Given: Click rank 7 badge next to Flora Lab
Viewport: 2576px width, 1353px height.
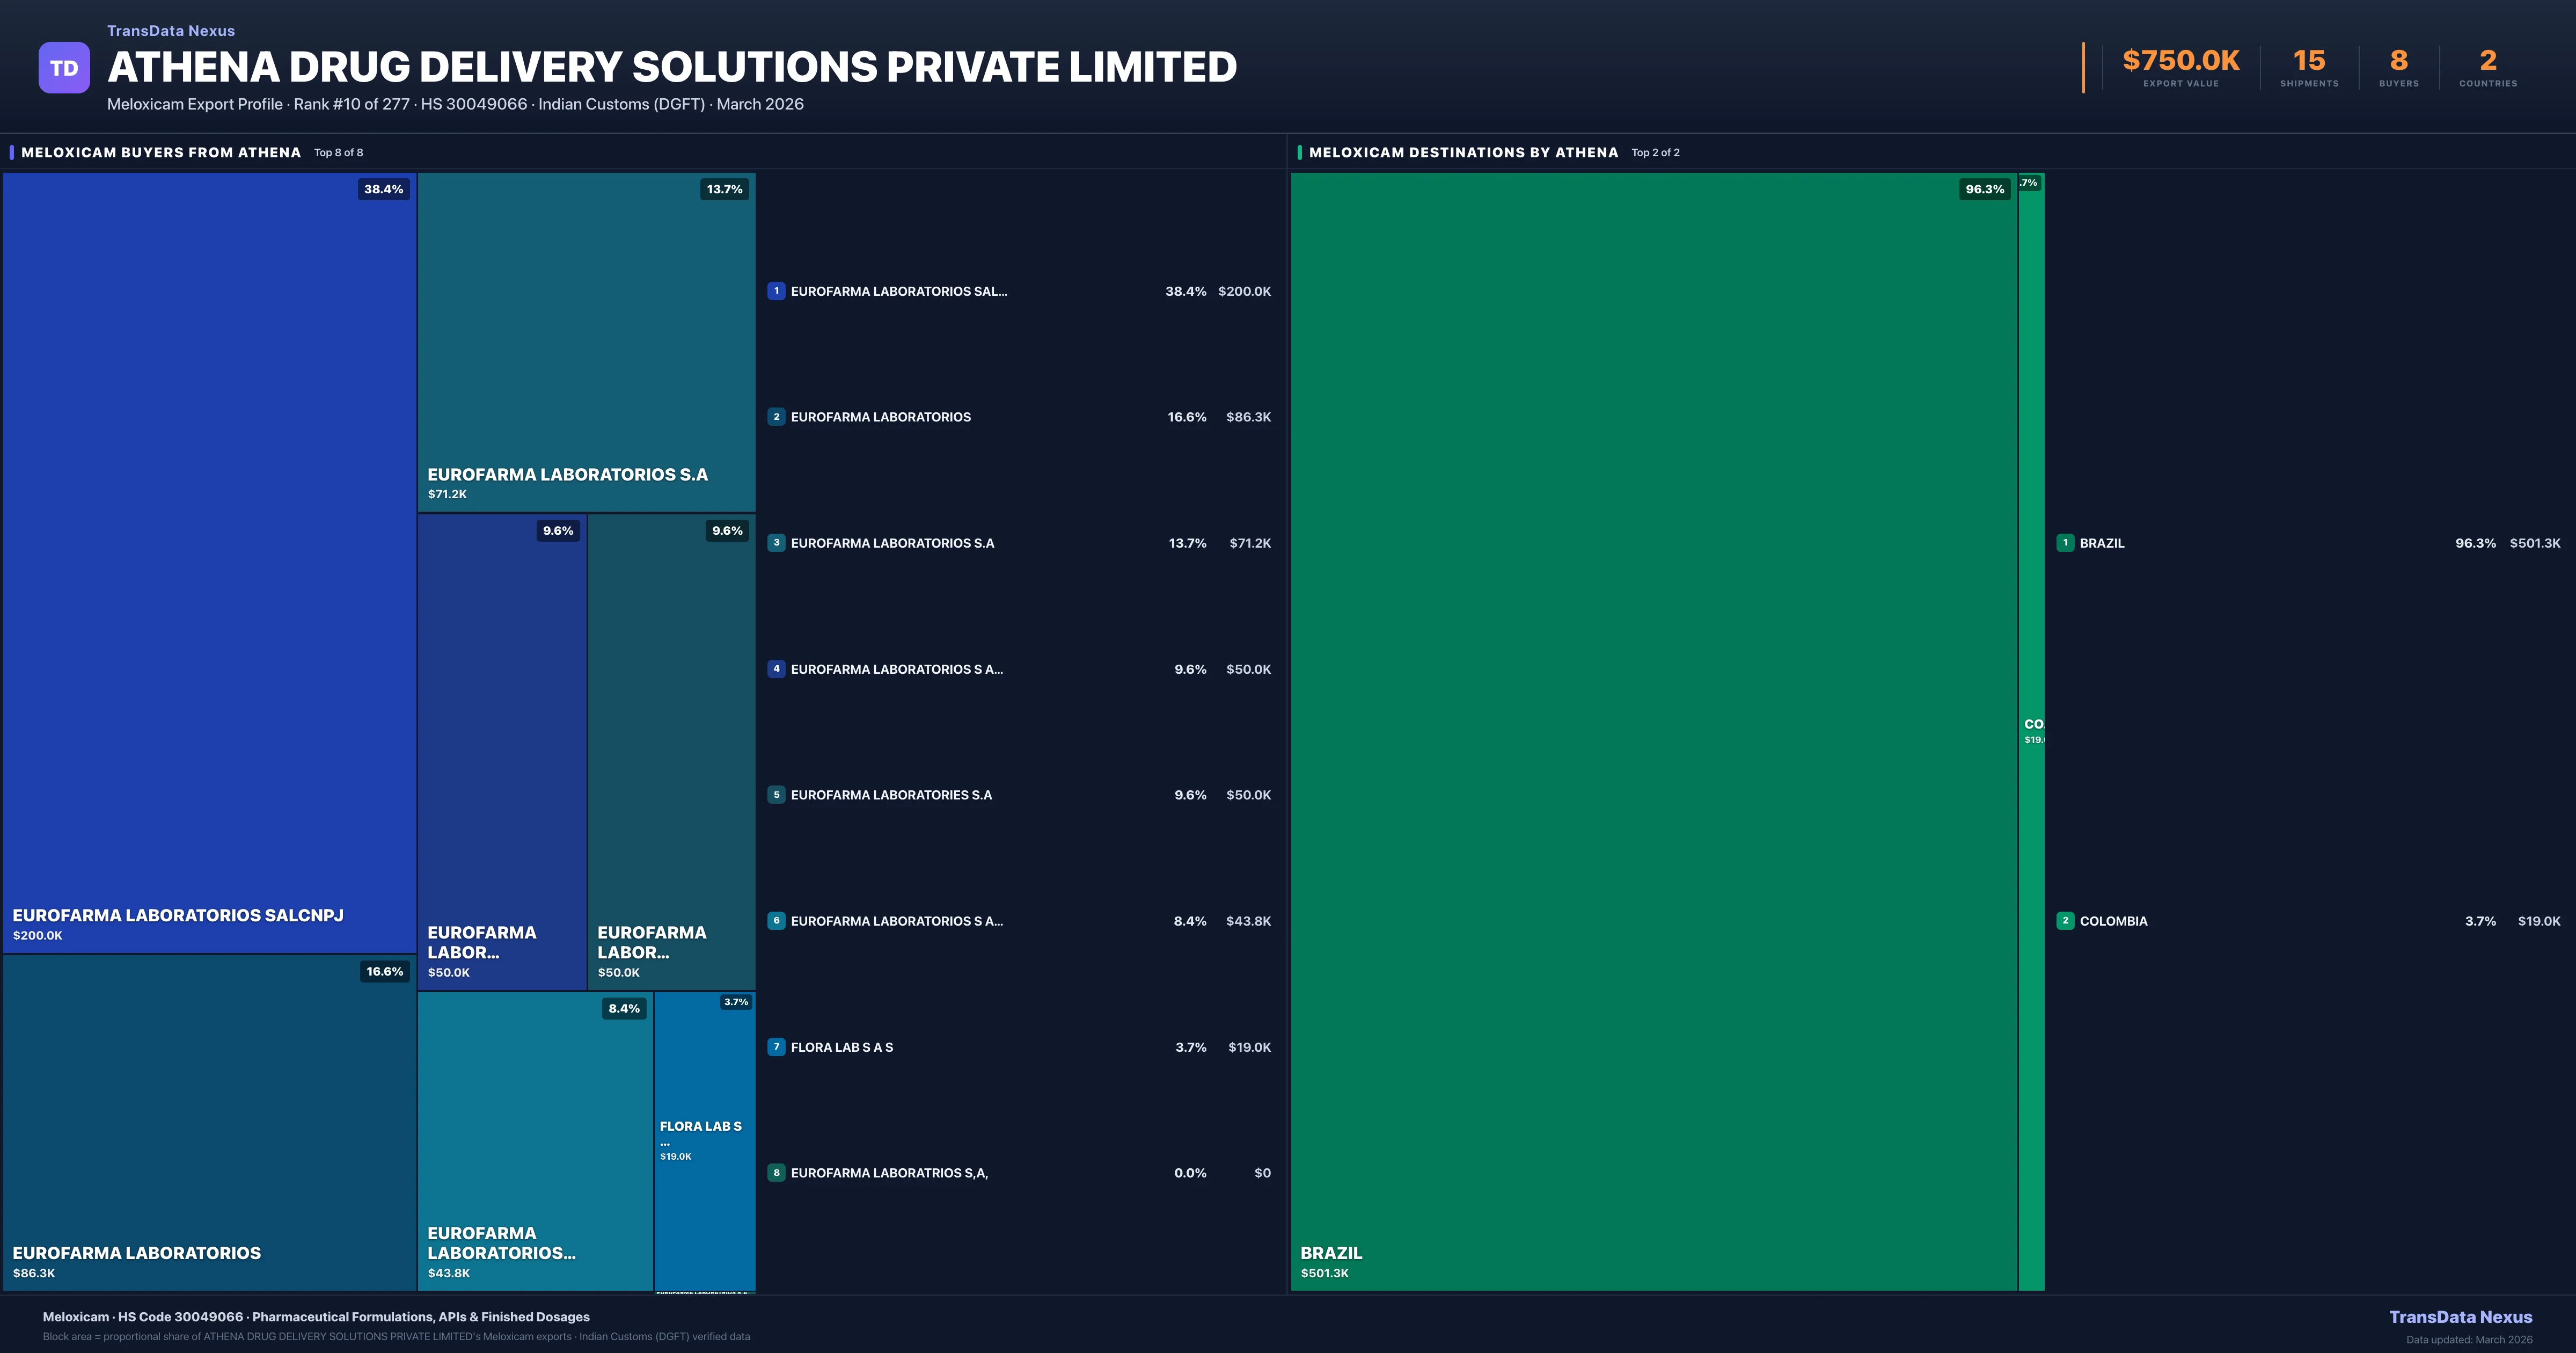Looking at the screenshot, I should tap(776, 1047).
